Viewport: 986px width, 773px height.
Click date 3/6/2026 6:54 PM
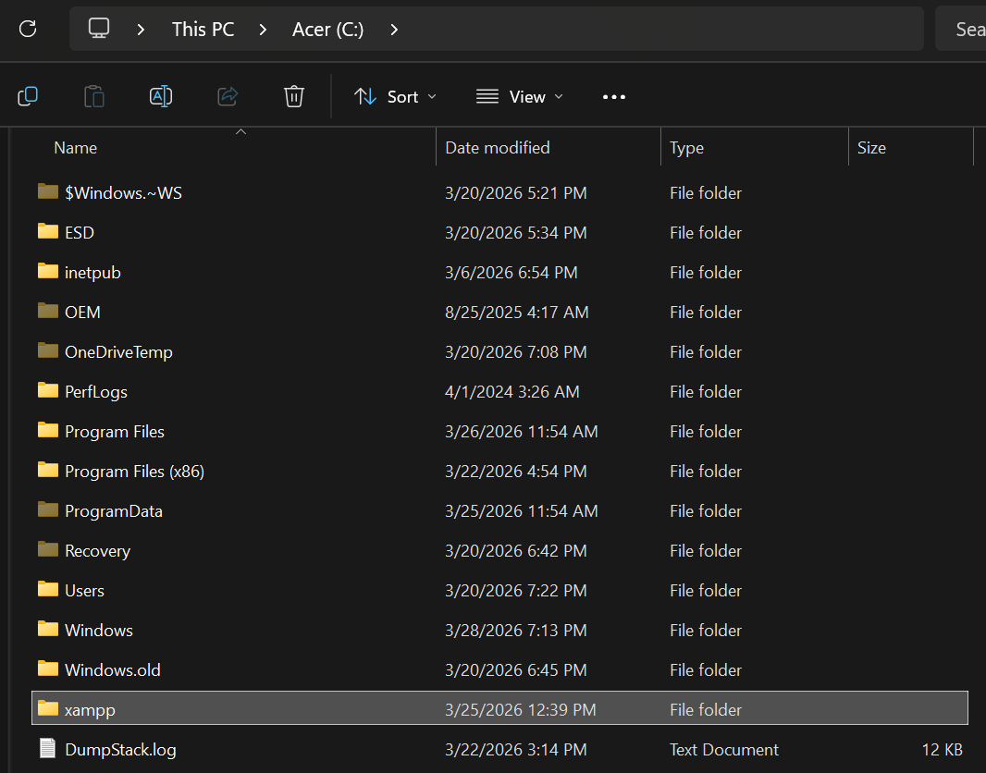pos(511,272)
